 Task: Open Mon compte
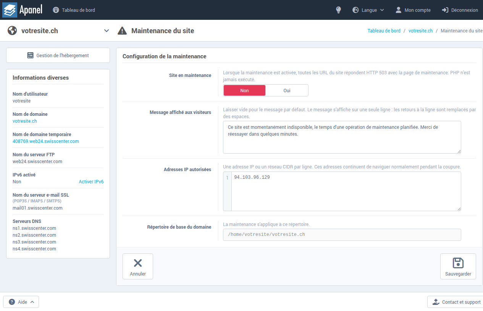click(x=413, y=10)
